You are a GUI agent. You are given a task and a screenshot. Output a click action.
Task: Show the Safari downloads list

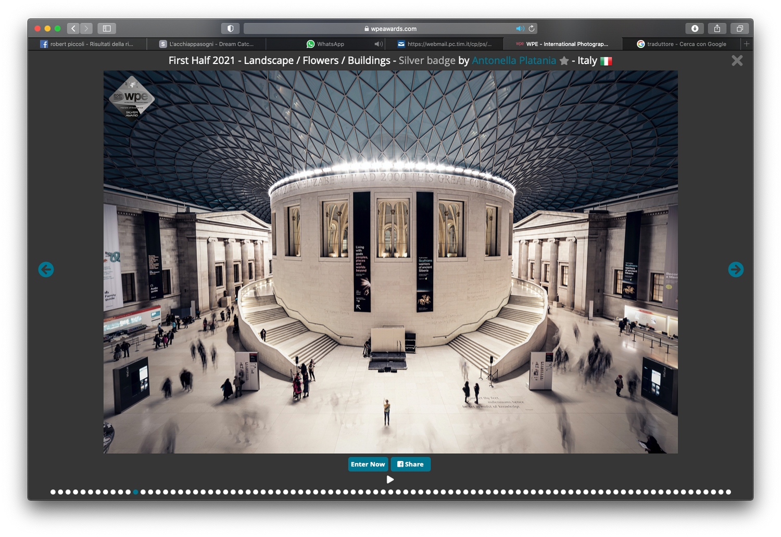[x=695, y=29]
